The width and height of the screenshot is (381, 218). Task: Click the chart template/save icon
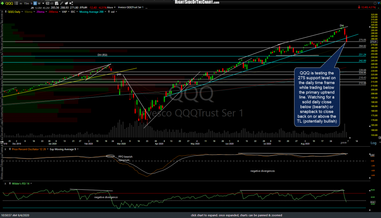click(57, 4)
